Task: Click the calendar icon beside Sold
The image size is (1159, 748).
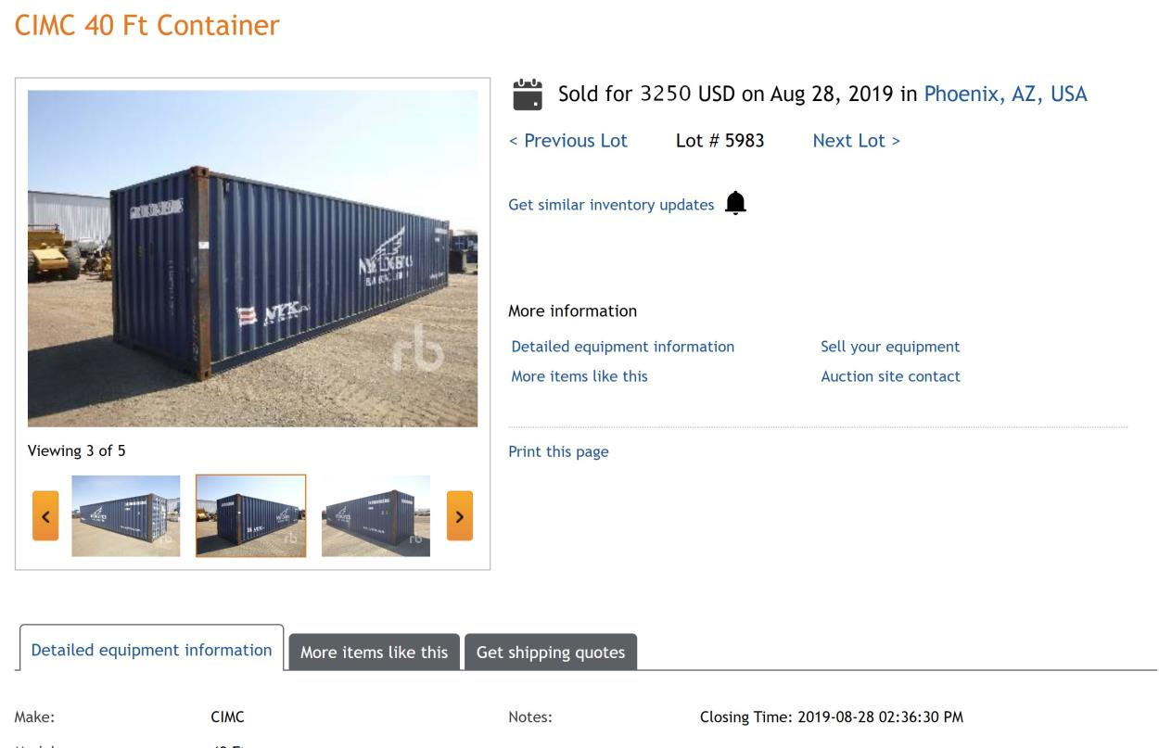Action: coord(528,95)
